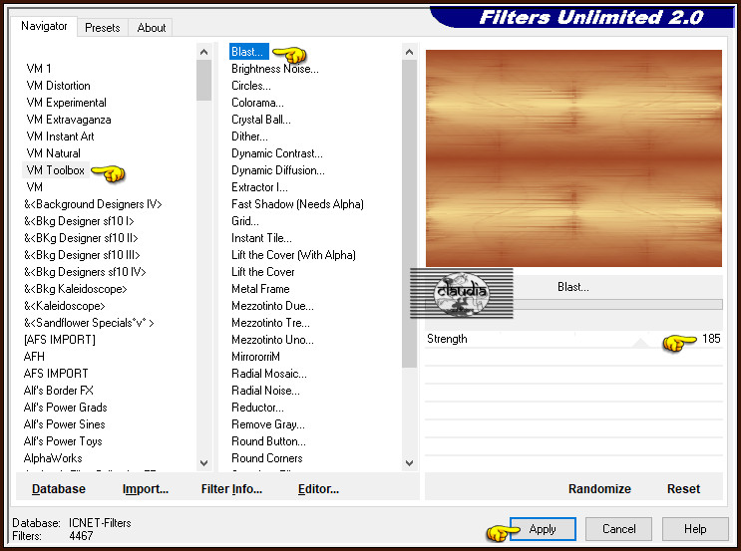Select Alf's Border FX category
This screenshot has height=551, width=741.
[59, 391]
